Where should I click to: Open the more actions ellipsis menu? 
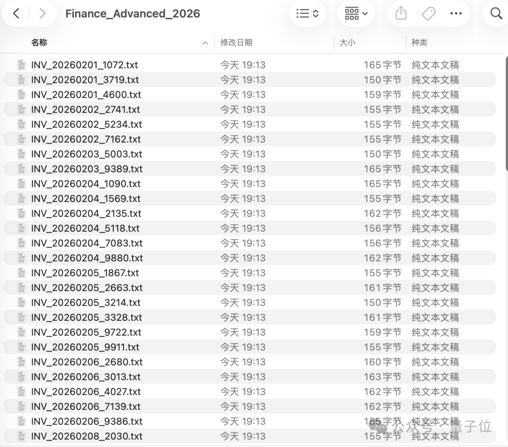[456, 14]
